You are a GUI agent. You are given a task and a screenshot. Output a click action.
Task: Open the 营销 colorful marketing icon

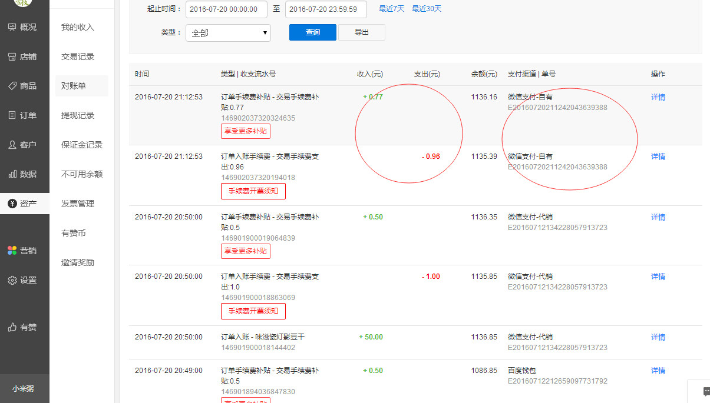click(x=12, y=251)
